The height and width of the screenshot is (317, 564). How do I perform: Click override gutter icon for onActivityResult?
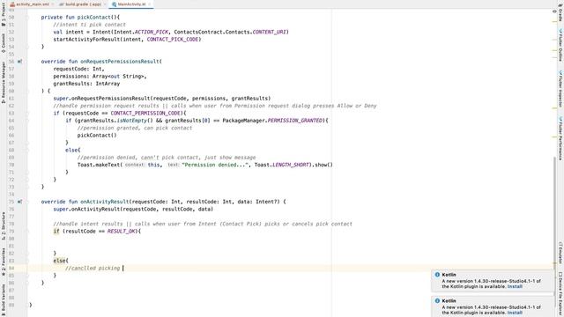pos(19,202)
